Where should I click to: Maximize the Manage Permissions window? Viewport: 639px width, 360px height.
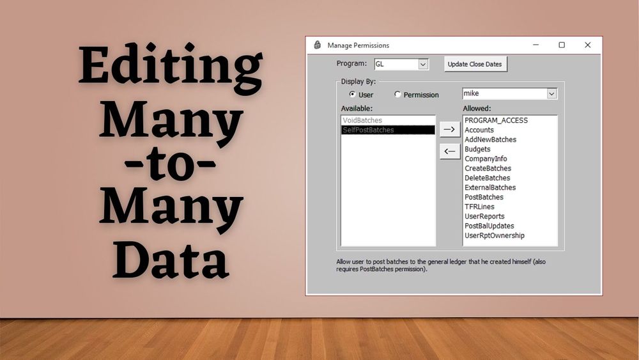562,45
